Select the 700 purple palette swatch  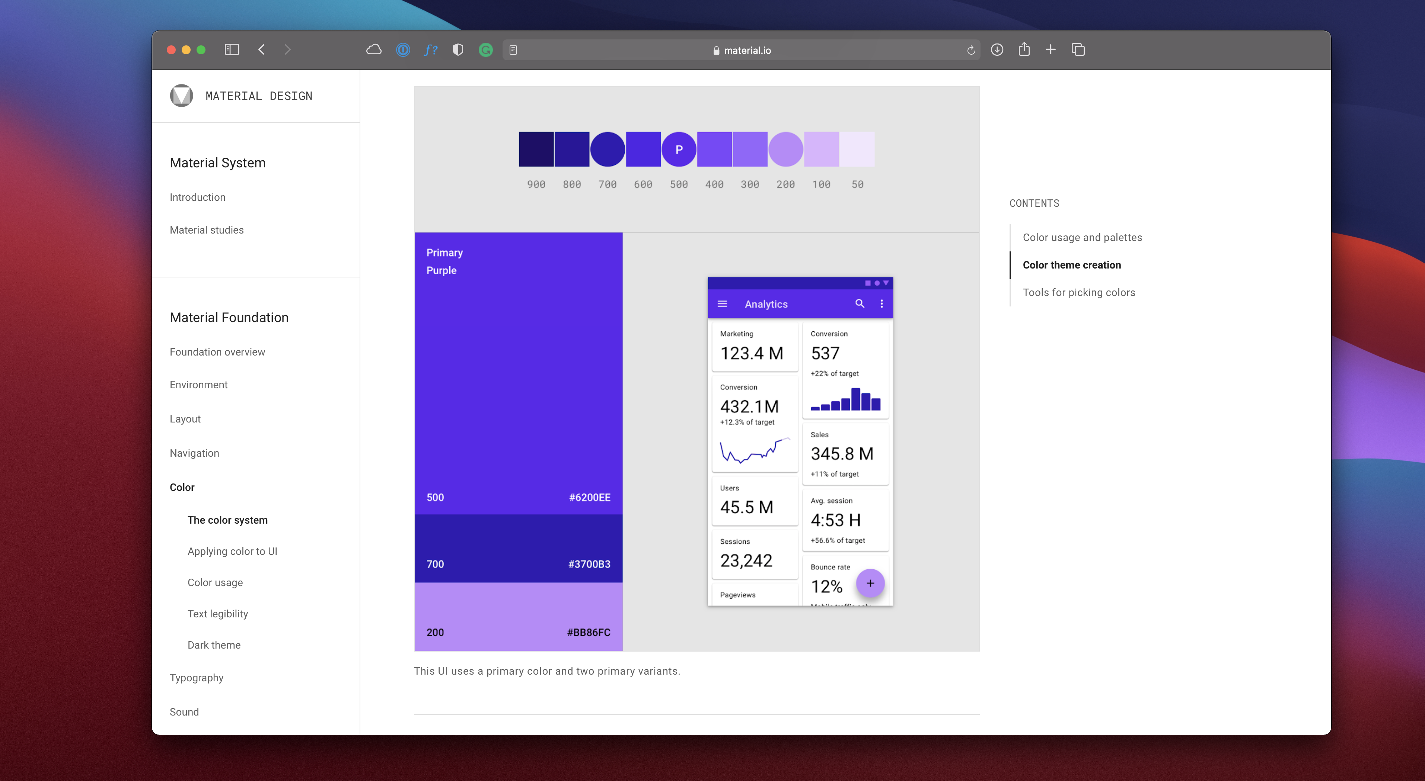[607, 149]
